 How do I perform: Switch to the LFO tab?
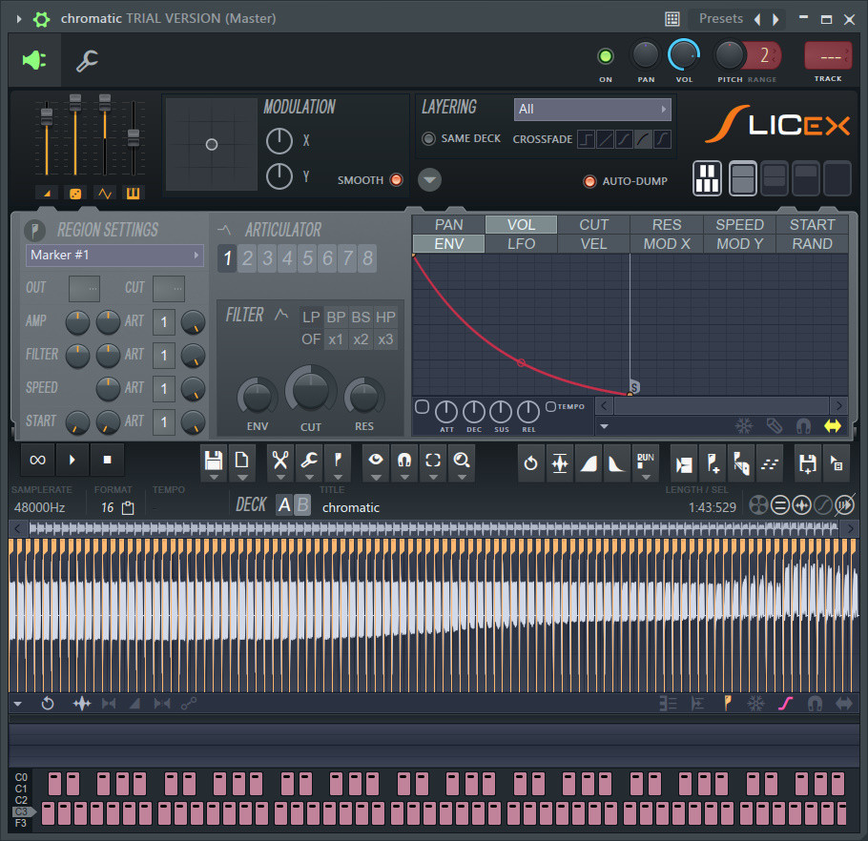click(520, 243)
